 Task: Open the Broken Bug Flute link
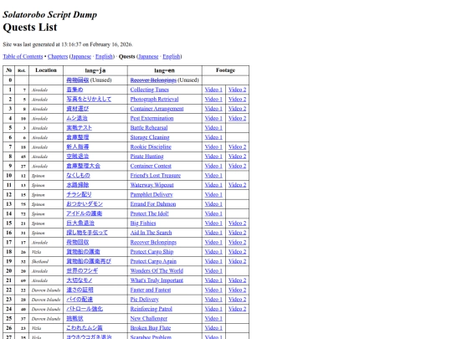click(151, 328)
